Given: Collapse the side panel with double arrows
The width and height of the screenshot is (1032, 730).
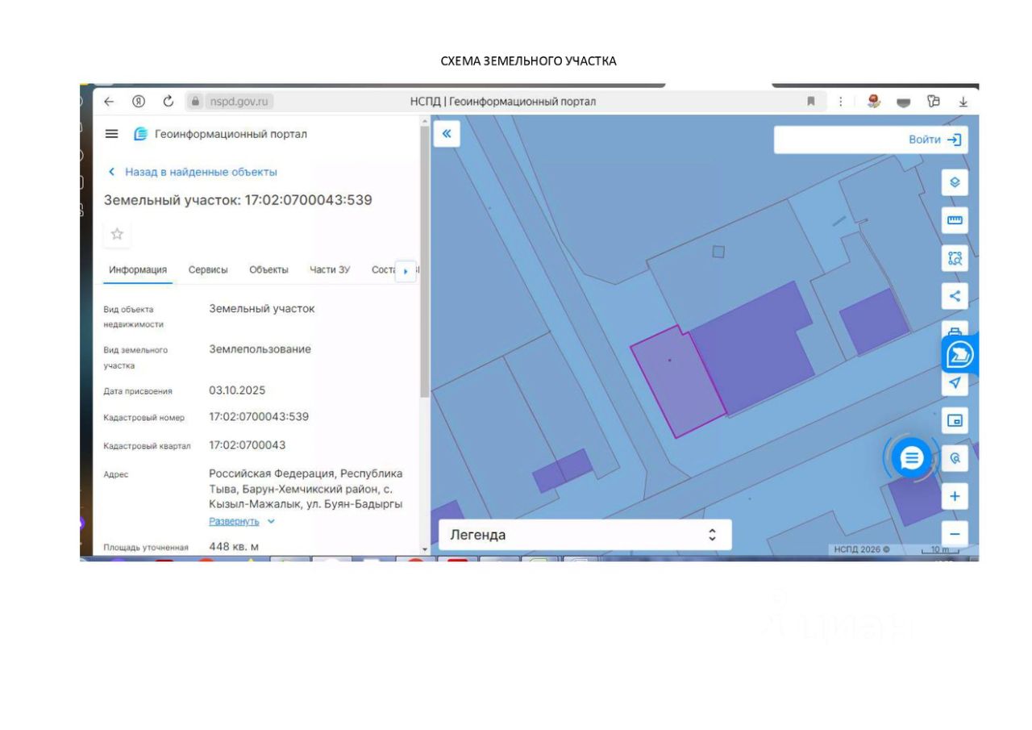Looking at the screenshot, I should click(447, 134).
